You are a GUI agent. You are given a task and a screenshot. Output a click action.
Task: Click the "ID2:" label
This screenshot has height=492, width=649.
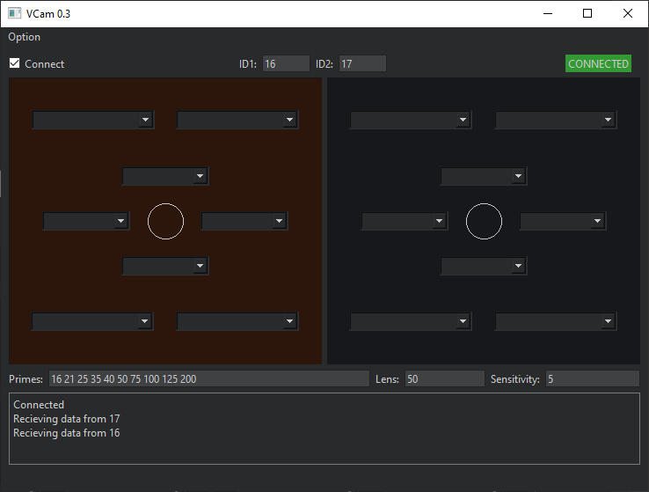pos(324,63)
